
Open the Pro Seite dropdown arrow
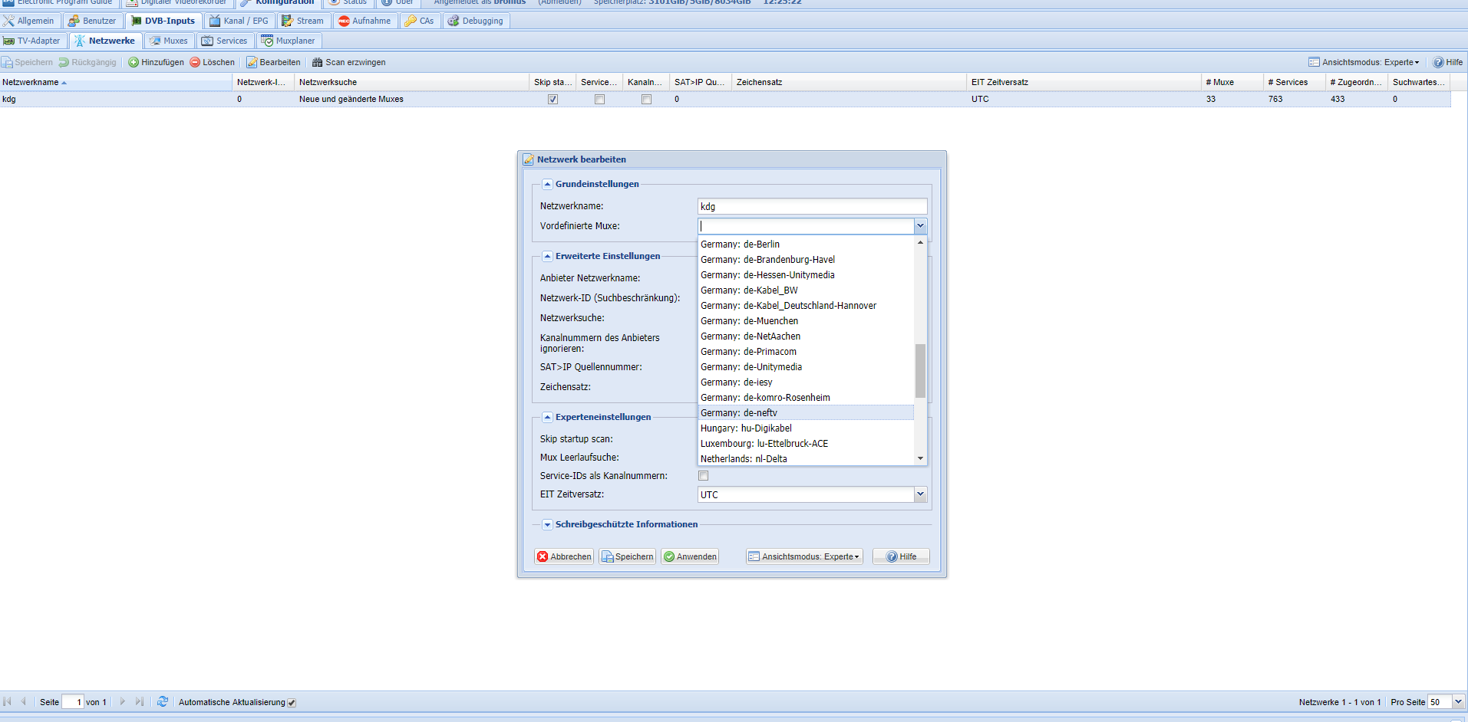[x=1458, y=702]
